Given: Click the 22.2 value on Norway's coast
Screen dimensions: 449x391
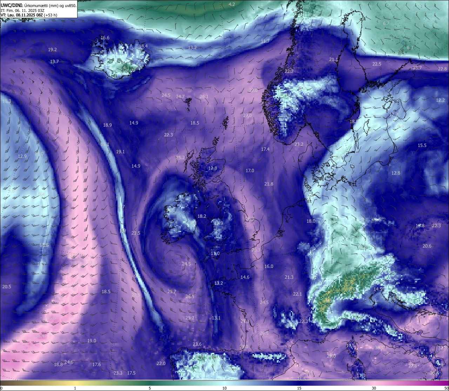Looking at the screenshot, I should click(289, 71).
